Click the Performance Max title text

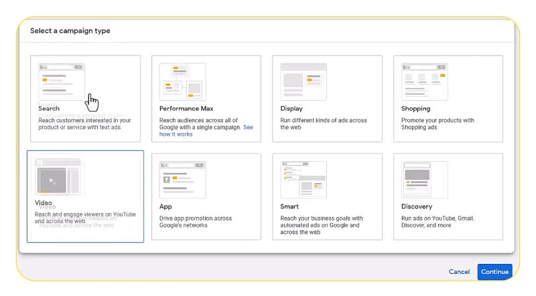click(x=186, y=108)
